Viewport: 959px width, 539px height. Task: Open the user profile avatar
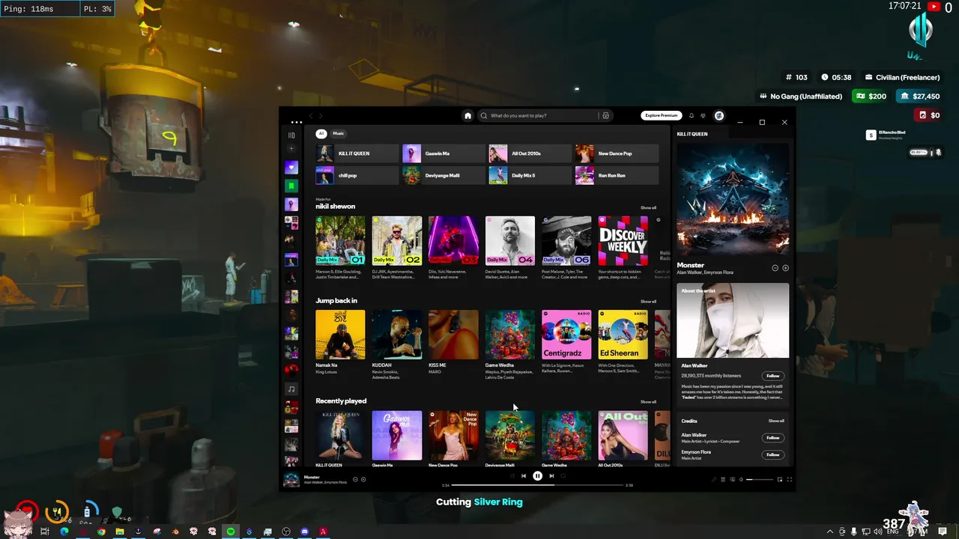(719, 115)
